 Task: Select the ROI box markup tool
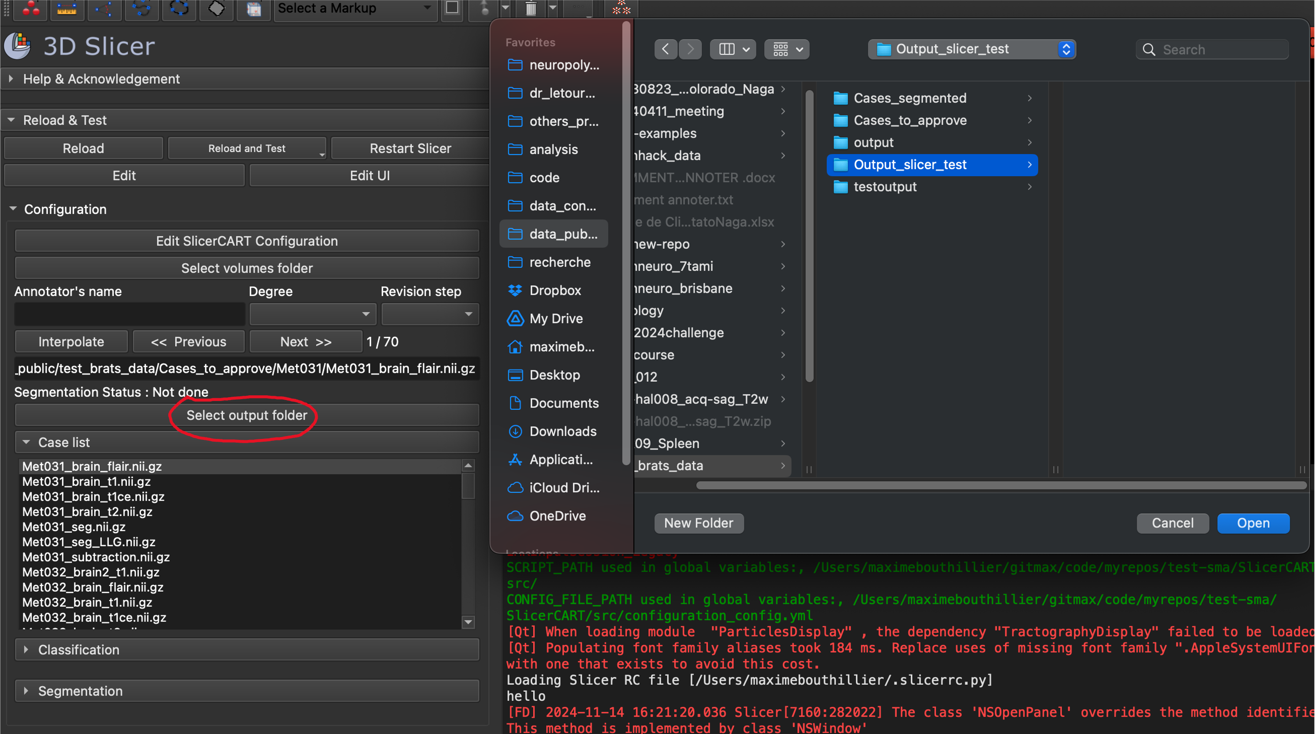254,9
